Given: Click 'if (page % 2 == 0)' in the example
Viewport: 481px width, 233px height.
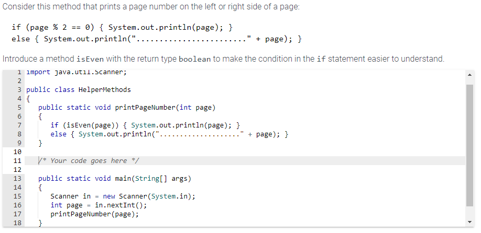Looking at the screenshot, I should pos(54,28).
